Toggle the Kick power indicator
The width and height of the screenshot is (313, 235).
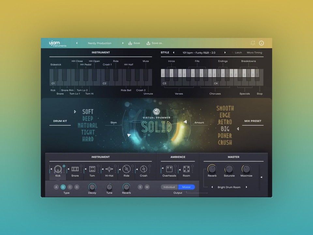click(x=64, y=166)
